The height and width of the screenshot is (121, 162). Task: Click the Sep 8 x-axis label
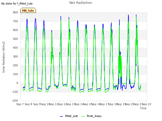tap(28, 104)
